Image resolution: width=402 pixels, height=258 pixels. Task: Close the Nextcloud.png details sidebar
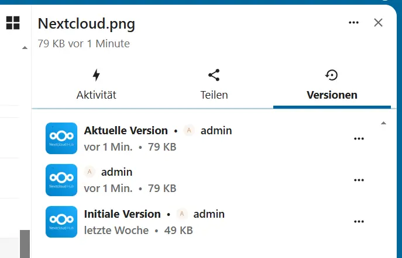(378, 23)
